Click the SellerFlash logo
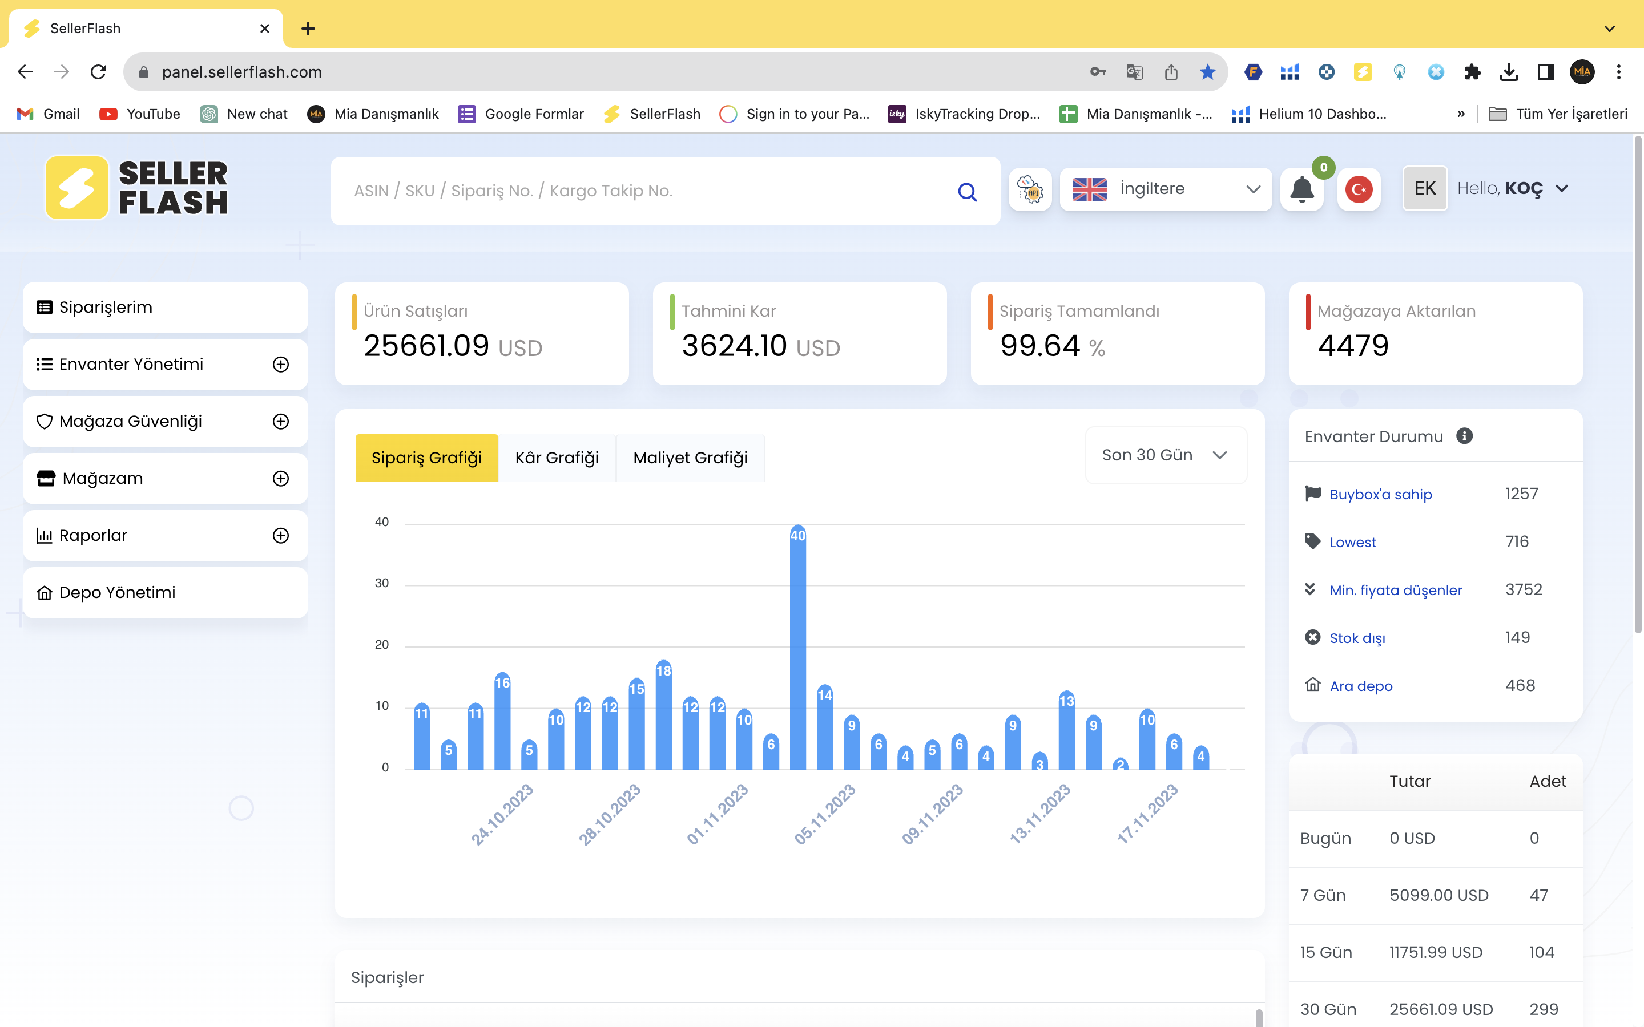Image resolution: width=1644 pixels, height=1027 pixels. coord(136,188)
